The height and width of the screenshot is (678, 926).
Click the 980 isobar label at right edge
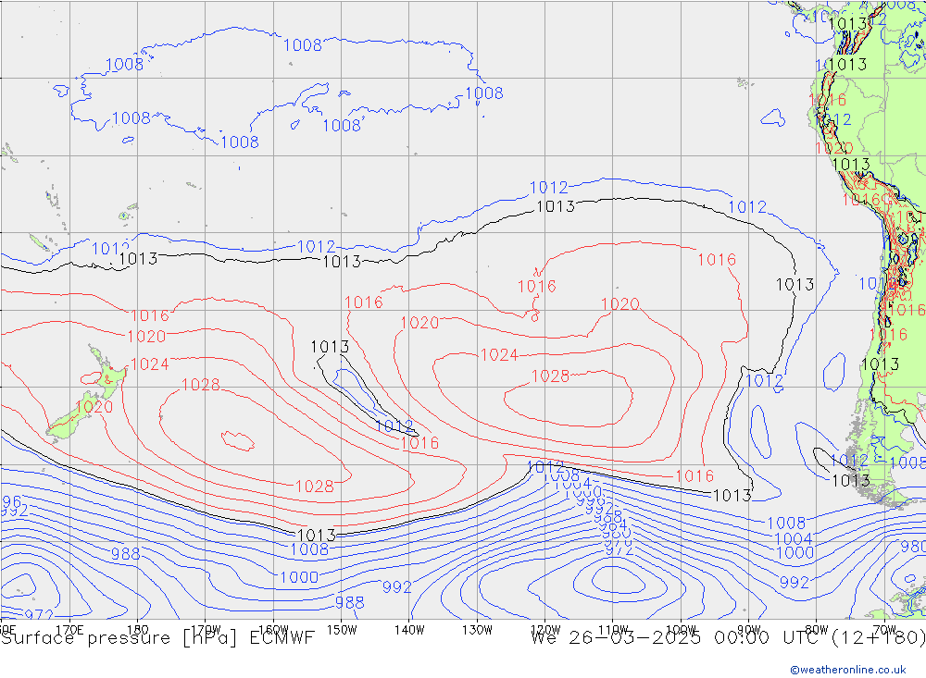pyautogui.click(x=912, y=547)
